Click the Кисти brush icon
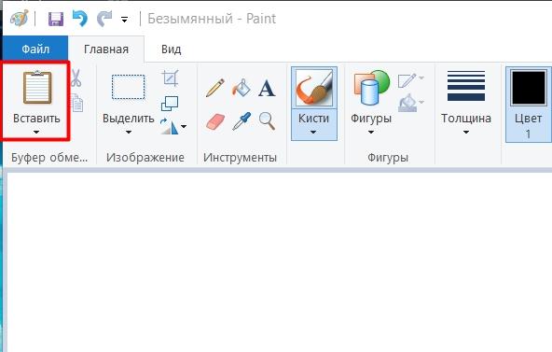This screenshot has width=552, height=352. click(314, 88)
